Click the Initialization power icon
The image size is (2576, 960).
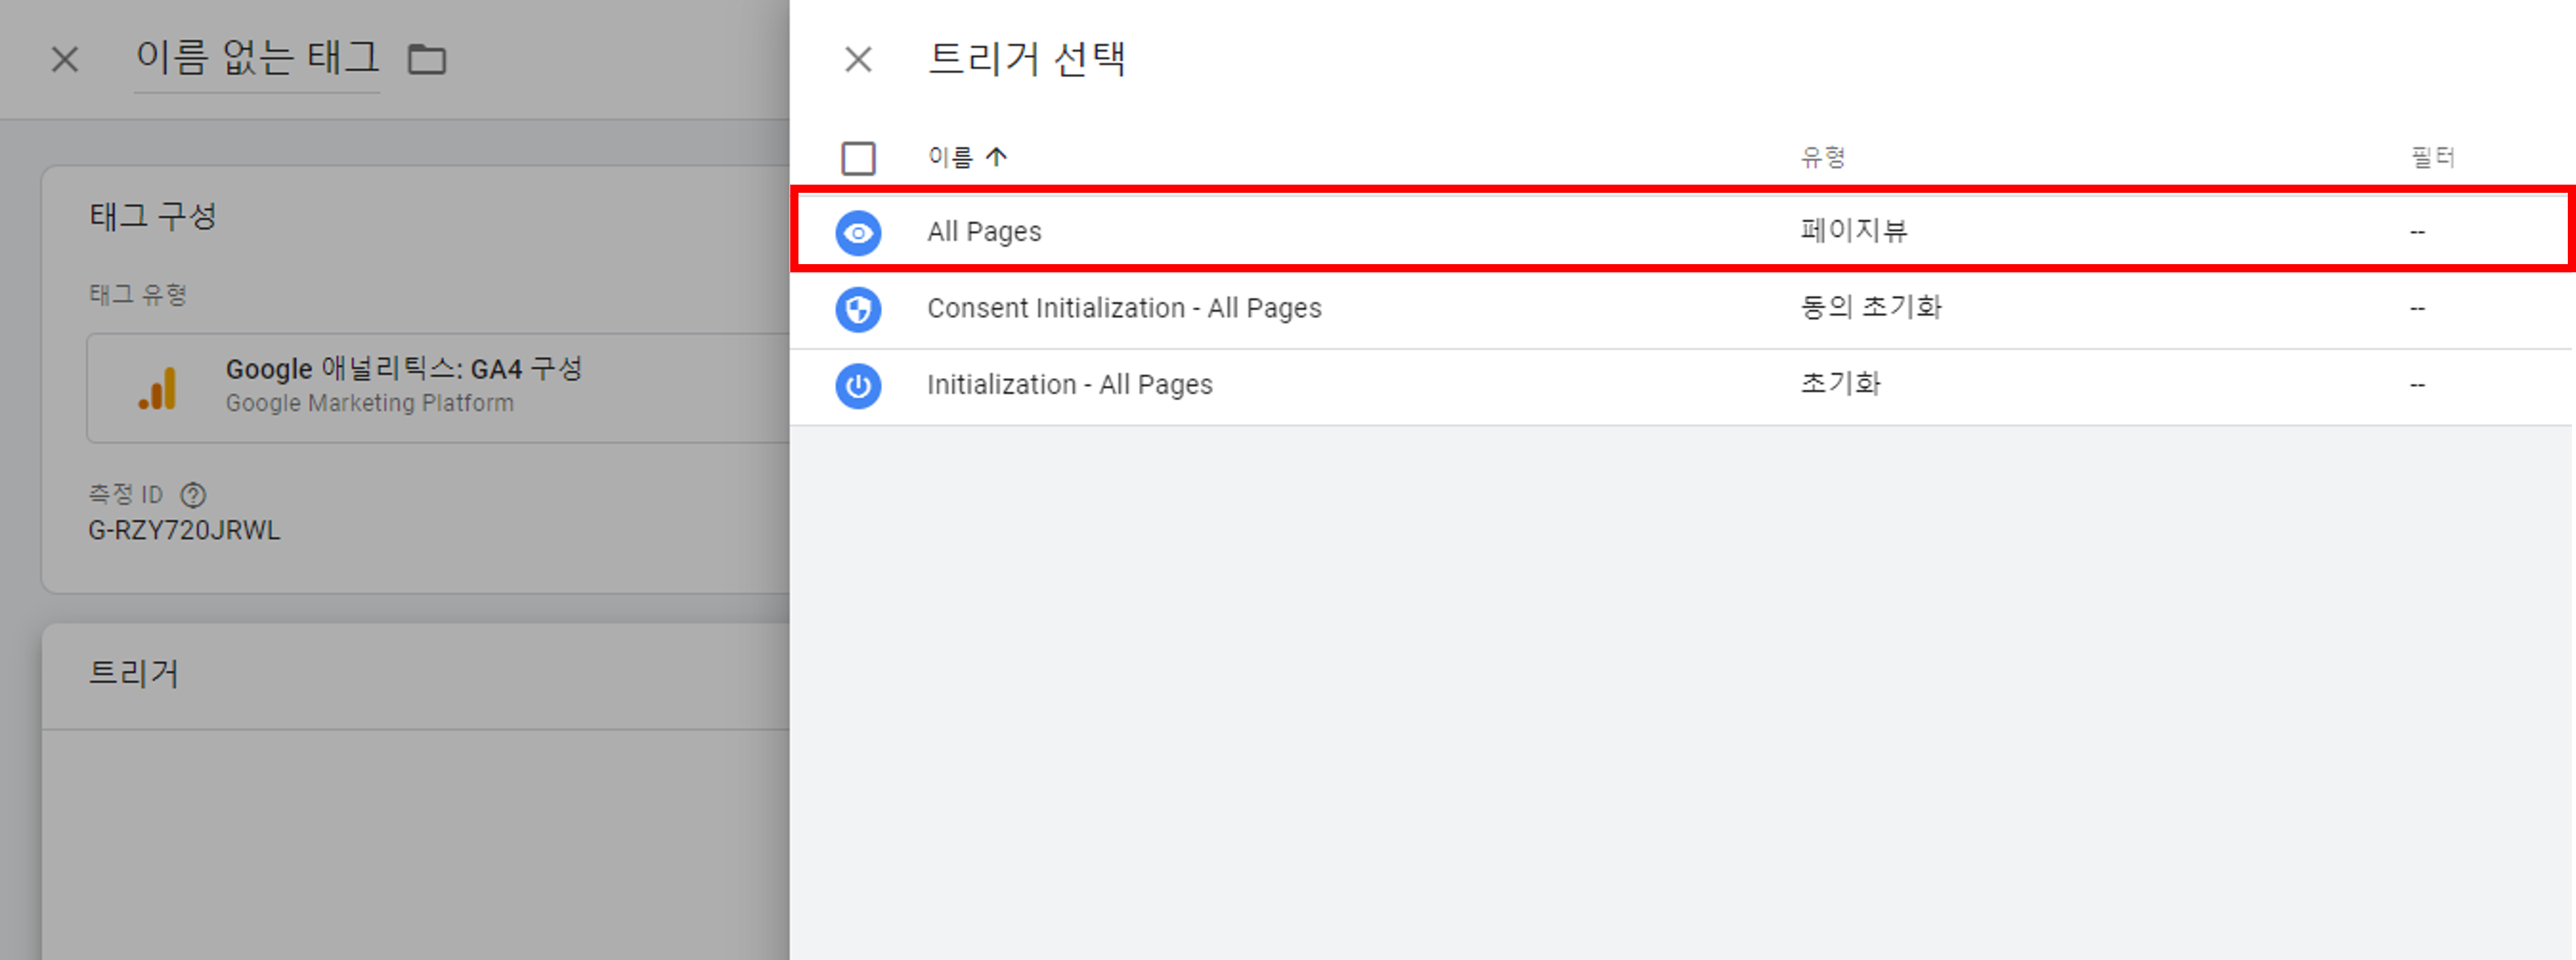click(858, 385)
